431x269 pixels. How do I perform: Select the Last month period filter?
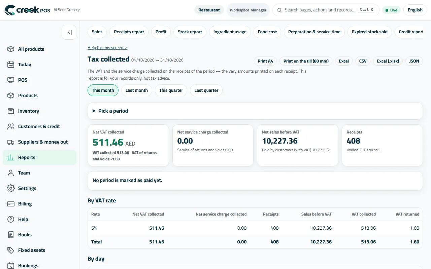pos(137,90)
